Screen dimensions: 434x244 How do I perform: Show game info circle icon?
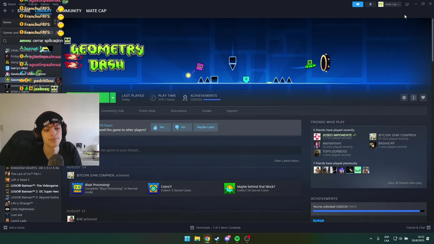[413, 98]
